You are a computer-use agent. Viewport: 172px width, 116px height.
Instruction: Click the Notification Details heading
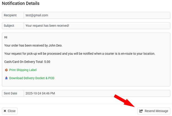point(21,4)
